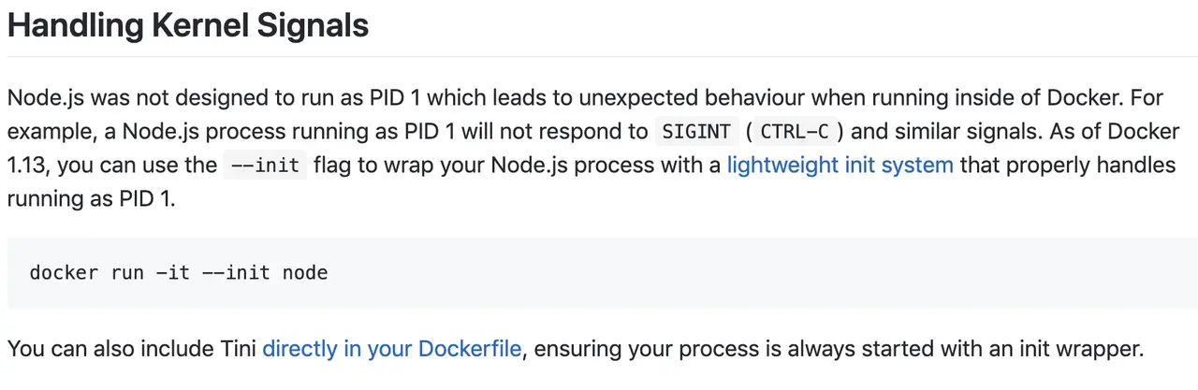Select the --init flag in the paragraph

point(265,166)
